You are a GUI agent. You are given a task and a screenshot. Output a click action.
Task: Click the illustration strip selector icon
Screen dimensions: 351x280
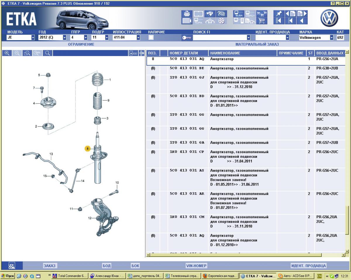(133, 53)
